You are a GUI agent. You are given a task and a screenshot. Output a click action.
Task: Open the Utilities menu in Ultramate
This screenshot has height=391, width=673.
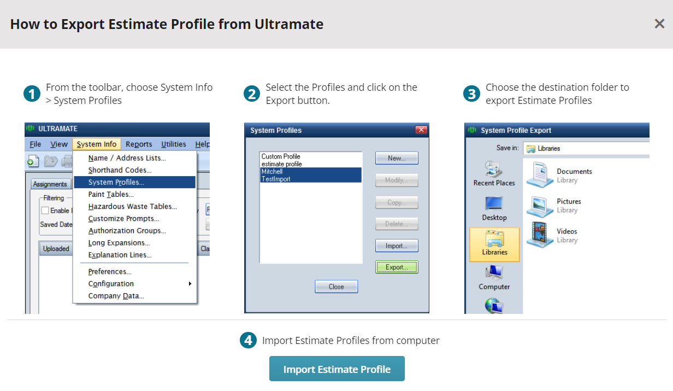pyautogui.click(x=174, y=144)
